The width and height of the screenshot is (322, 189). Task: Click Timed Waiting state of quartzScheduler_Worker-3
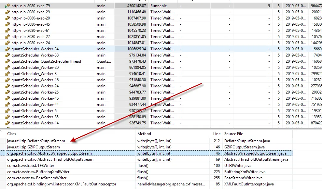pyautogui.click(x=162, y=73)
